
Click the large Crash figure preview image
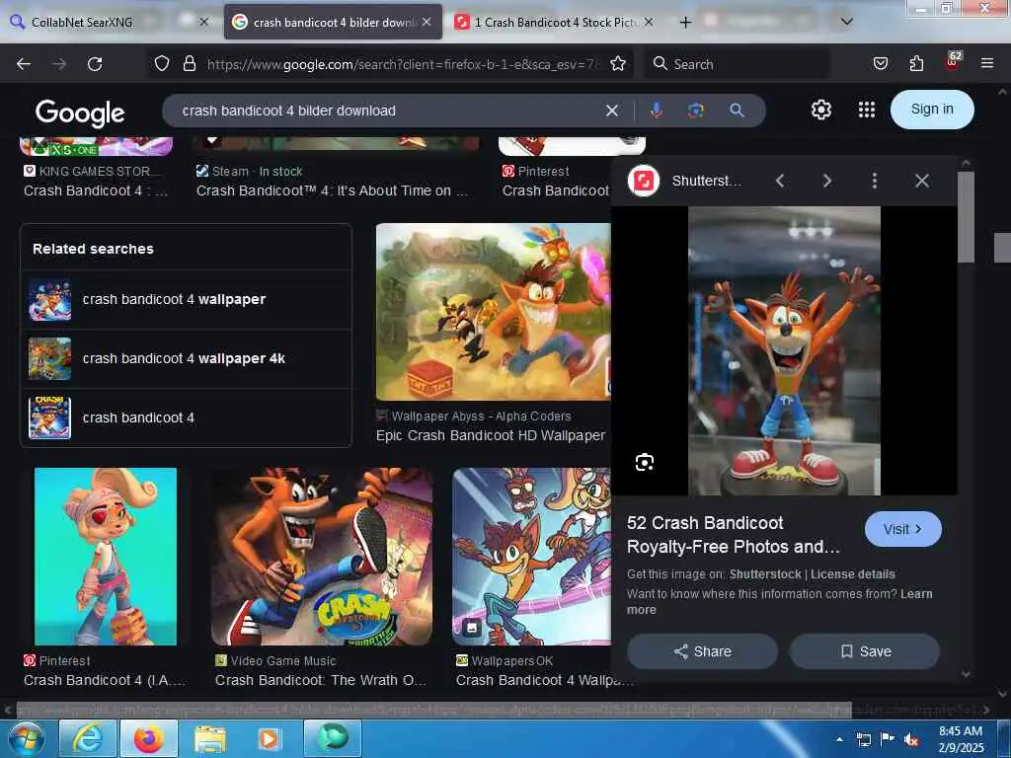(x=784, y=350)
